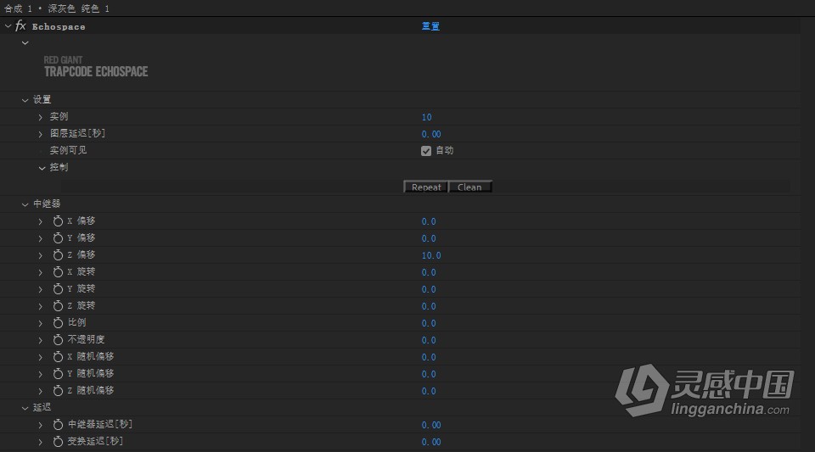815x452 pixels.
Task: Click stopwatch for 变换延迟[秒]
Action: (58, 442)
